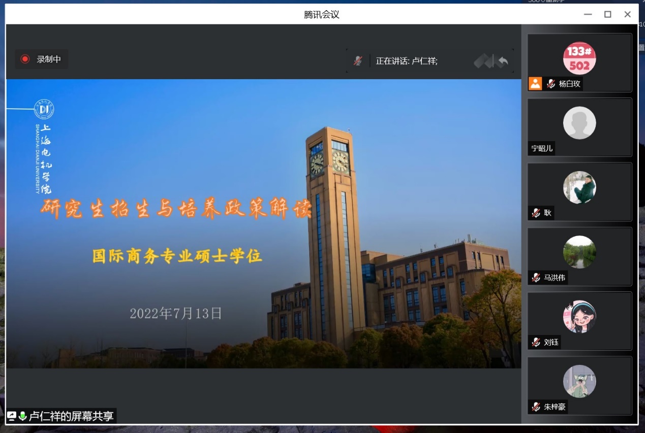Viewport: 645px width, 433px height.
Task: Click muted mic icon next to 朱梓豪
Action: pos(536,407)
